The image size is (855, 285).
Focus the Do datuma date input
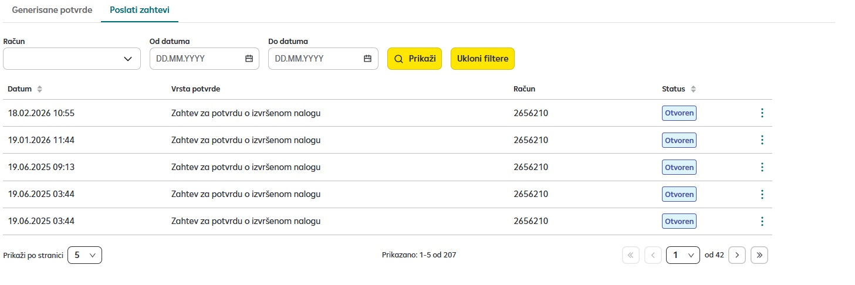323,59
